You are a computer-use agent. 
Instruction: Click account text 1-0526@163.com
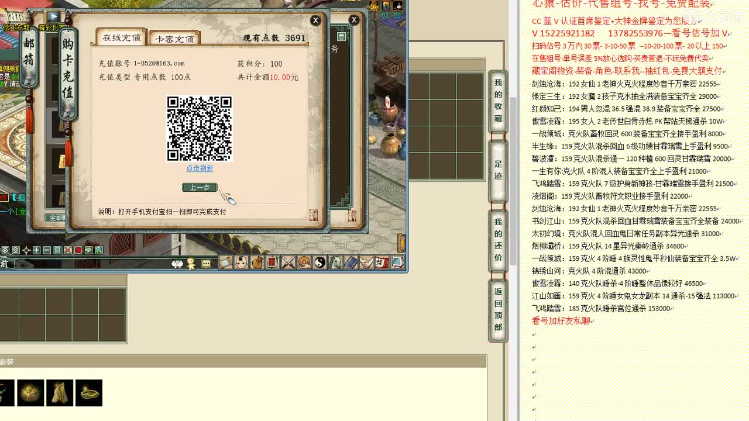pos(159,63)
